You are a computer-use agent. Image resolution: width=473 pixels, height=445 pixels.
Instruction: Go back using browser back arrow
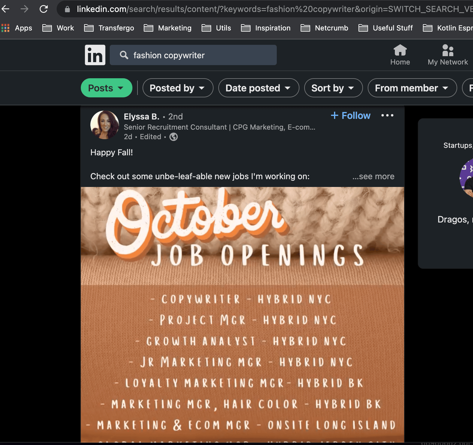[x=6, y=9]
